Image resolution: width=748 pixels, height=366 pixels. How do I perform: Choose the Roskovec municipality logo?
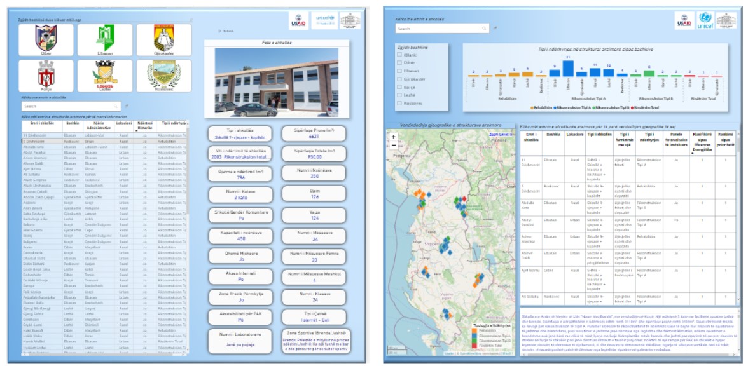pyautogui.click(x=163, y=76)
